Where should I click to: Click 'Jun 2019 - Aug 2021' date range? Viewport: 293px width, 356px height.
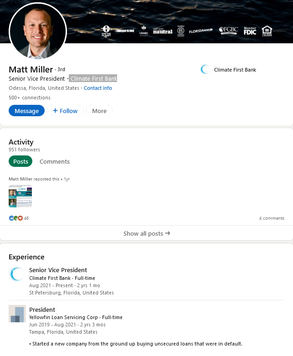(52, 325)
